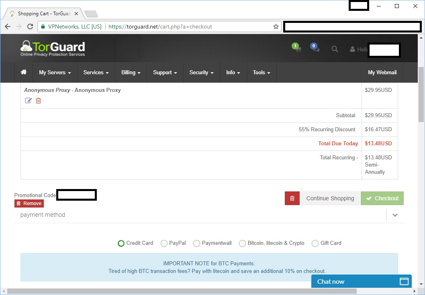Click the $16.47USD discount value
This screenshot has height=295, width=425.
point(378,130)
